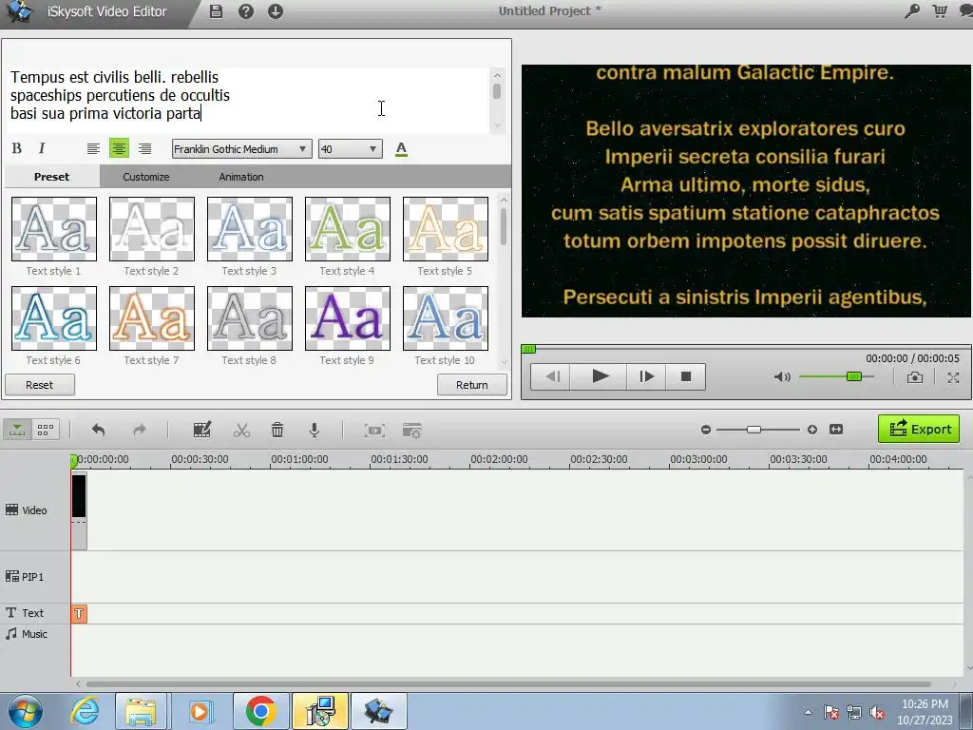Image resolution: width=973 pixels, height=730 pixels.
Task: Click the zoom out timeline minus icon
Action: coord(706,430)
